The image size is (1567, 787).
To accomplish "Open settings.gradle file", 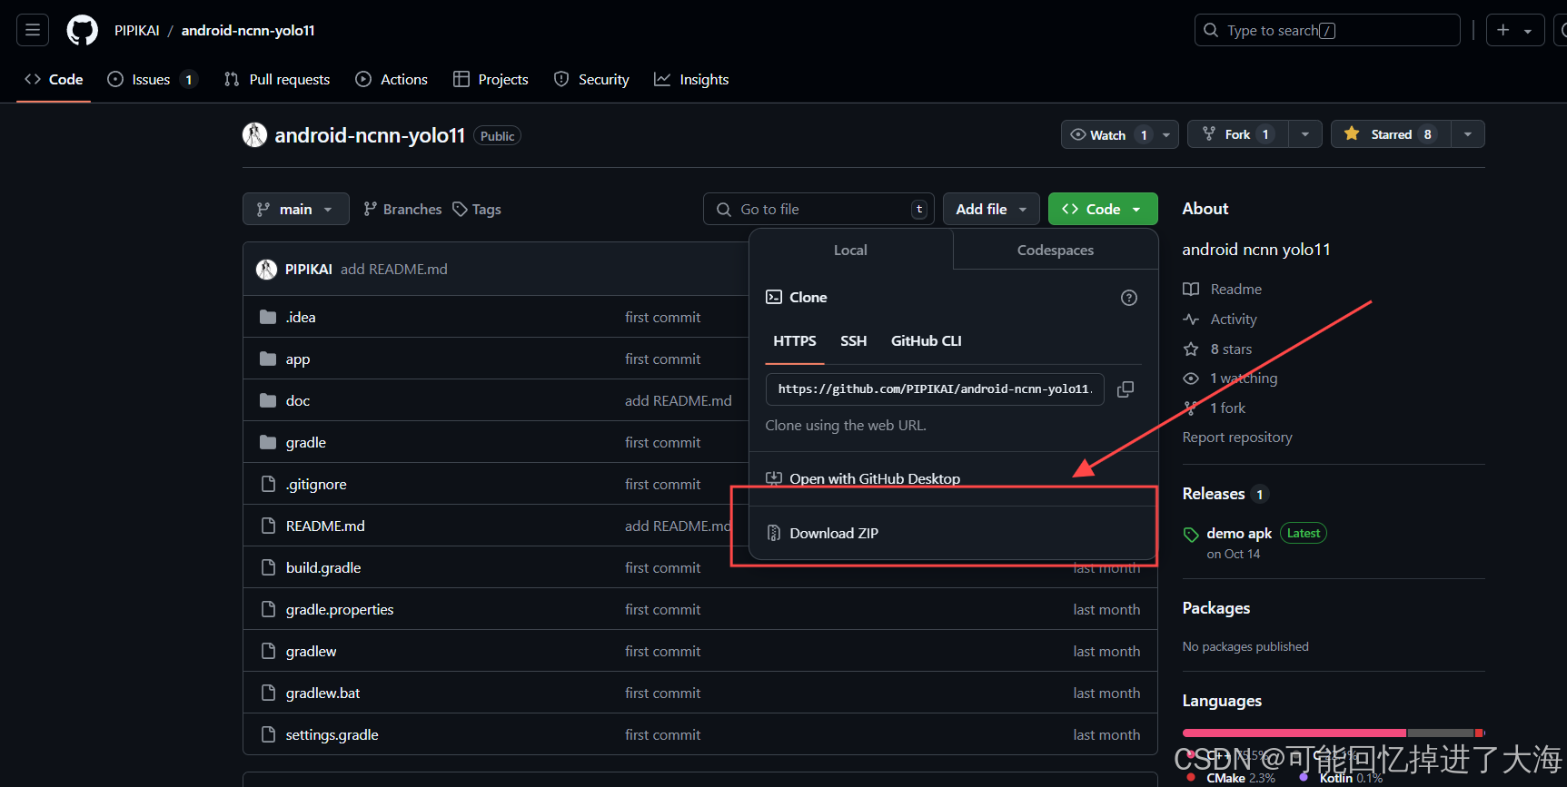I will [332, 734].
